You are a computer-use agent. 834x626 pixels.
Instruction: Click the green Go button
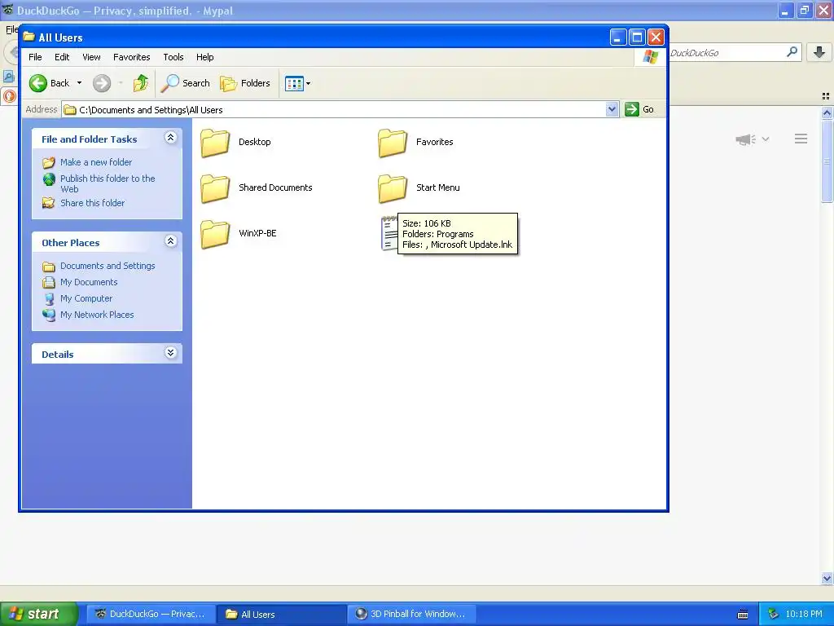(x=639, y=109)
